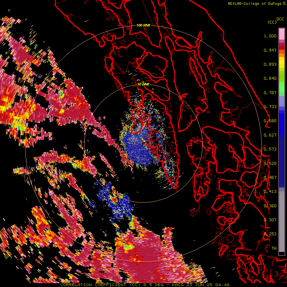This screenshot has height=287, width=287.
Task: Click the 0.947 legend value
Action: (x=270, y=50)
